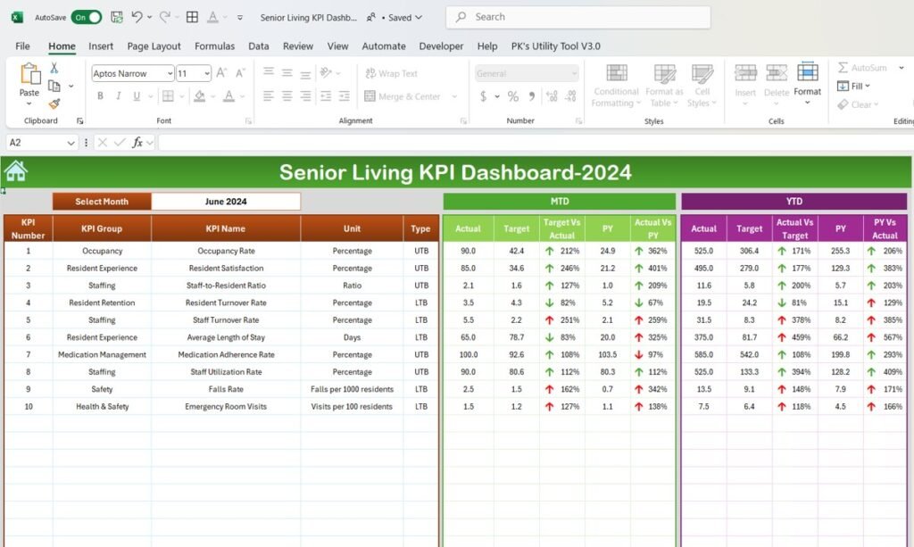Click the Format icon in the Cells group

pyautogui.click(x=808, y=87)
